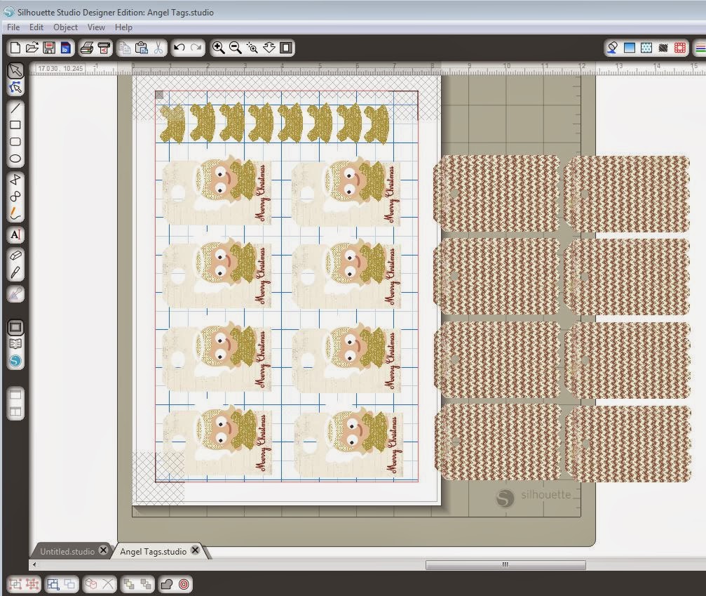Send to Silhouette cutter icon
This screenshot has height=596, width=706.
point(104,48)
